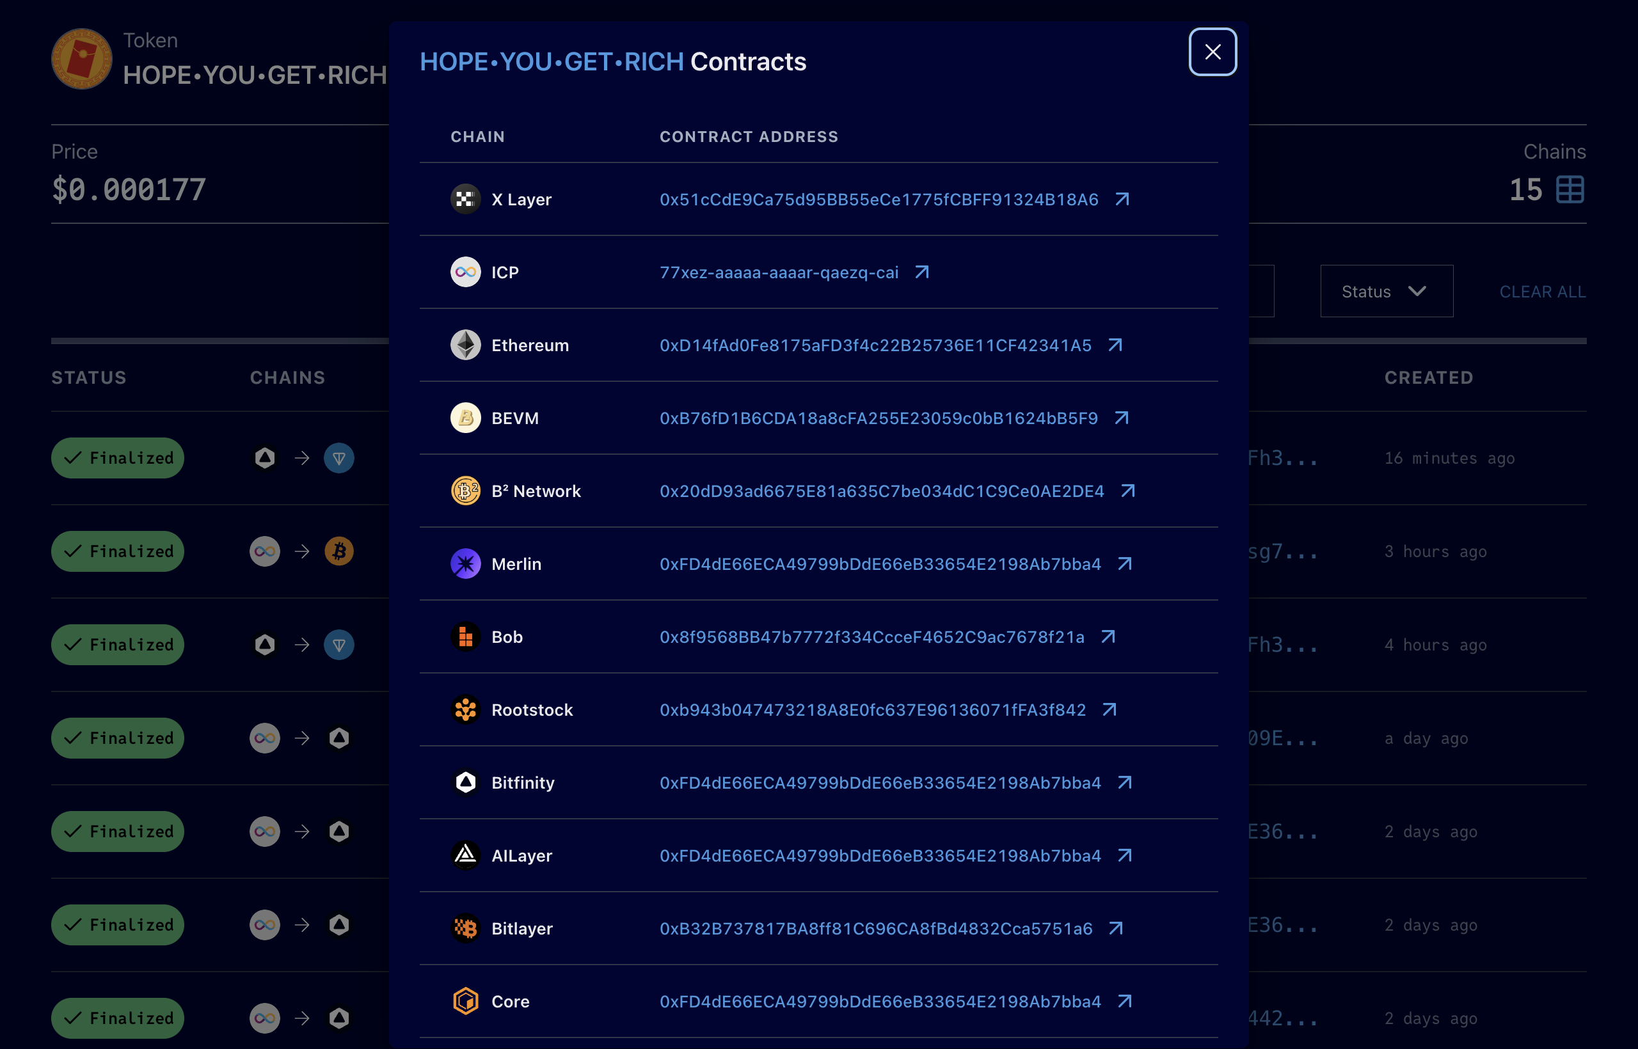Image resolution: width=1638 pixels, height=1049 pixels.
Task: Click the Fh3... address in 16 minutes row
Action: click(1282, 458)
